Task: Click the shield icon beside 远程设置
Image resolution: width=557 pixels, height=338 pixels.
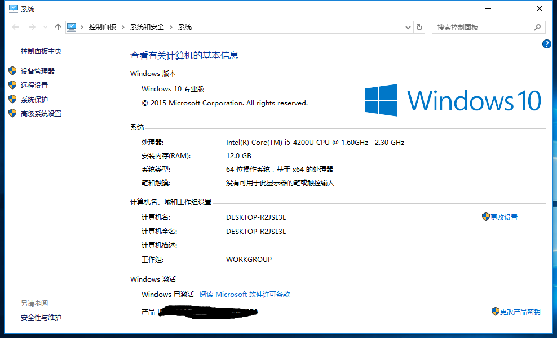Action: click(x=12, y=85)
